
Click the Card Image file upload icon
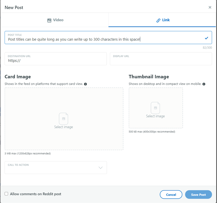(63, 119)
